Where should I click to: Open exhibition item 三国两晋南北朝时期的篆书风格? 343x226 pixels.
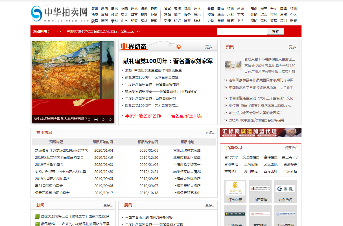click(149, 218)
